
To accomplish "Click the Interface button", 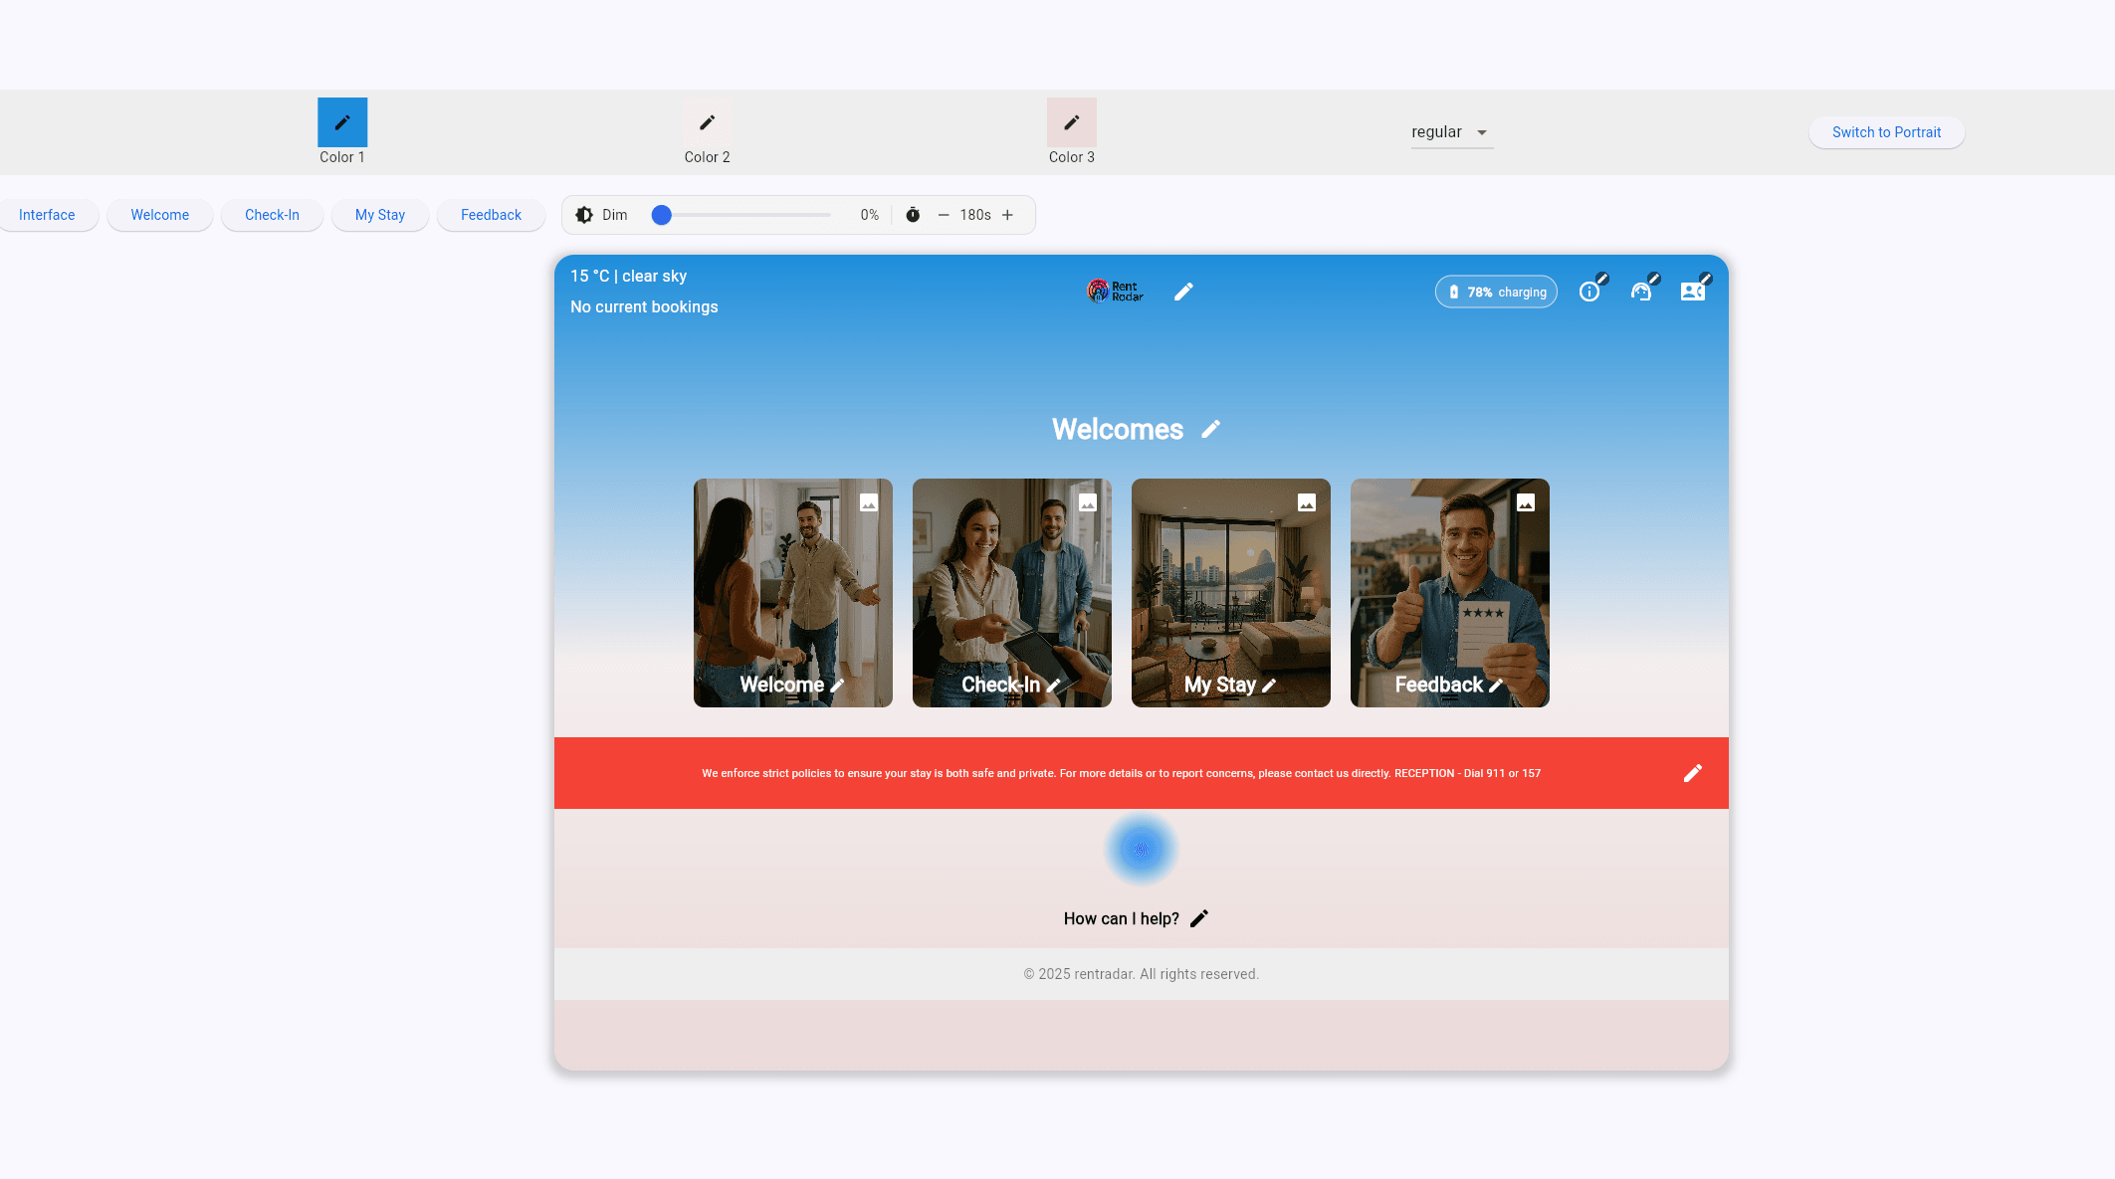I will (47, 215).
